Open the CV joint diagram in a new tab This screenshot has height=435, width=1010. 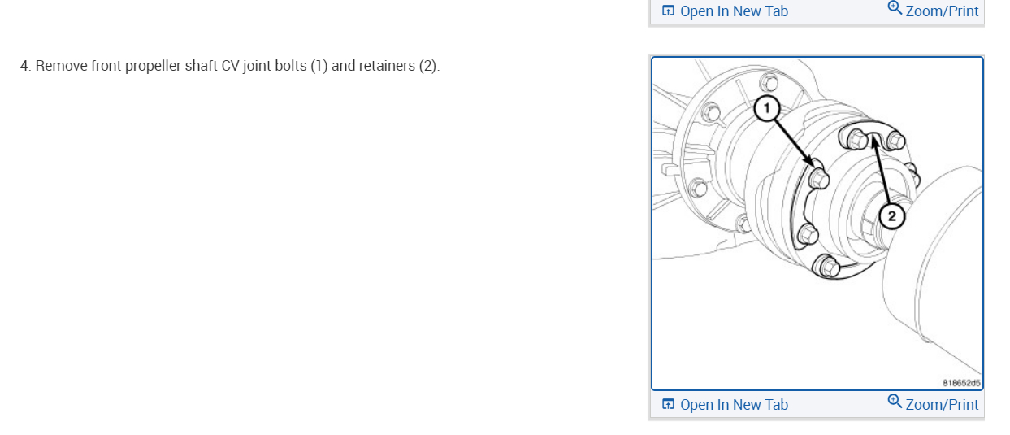tap(734, 404)
